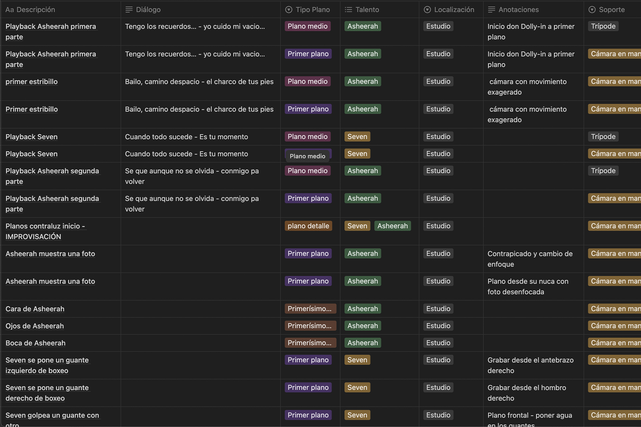The image size is (641, 427).
Task: Click the Trípode tag in first row
Action: click(603, 26)
